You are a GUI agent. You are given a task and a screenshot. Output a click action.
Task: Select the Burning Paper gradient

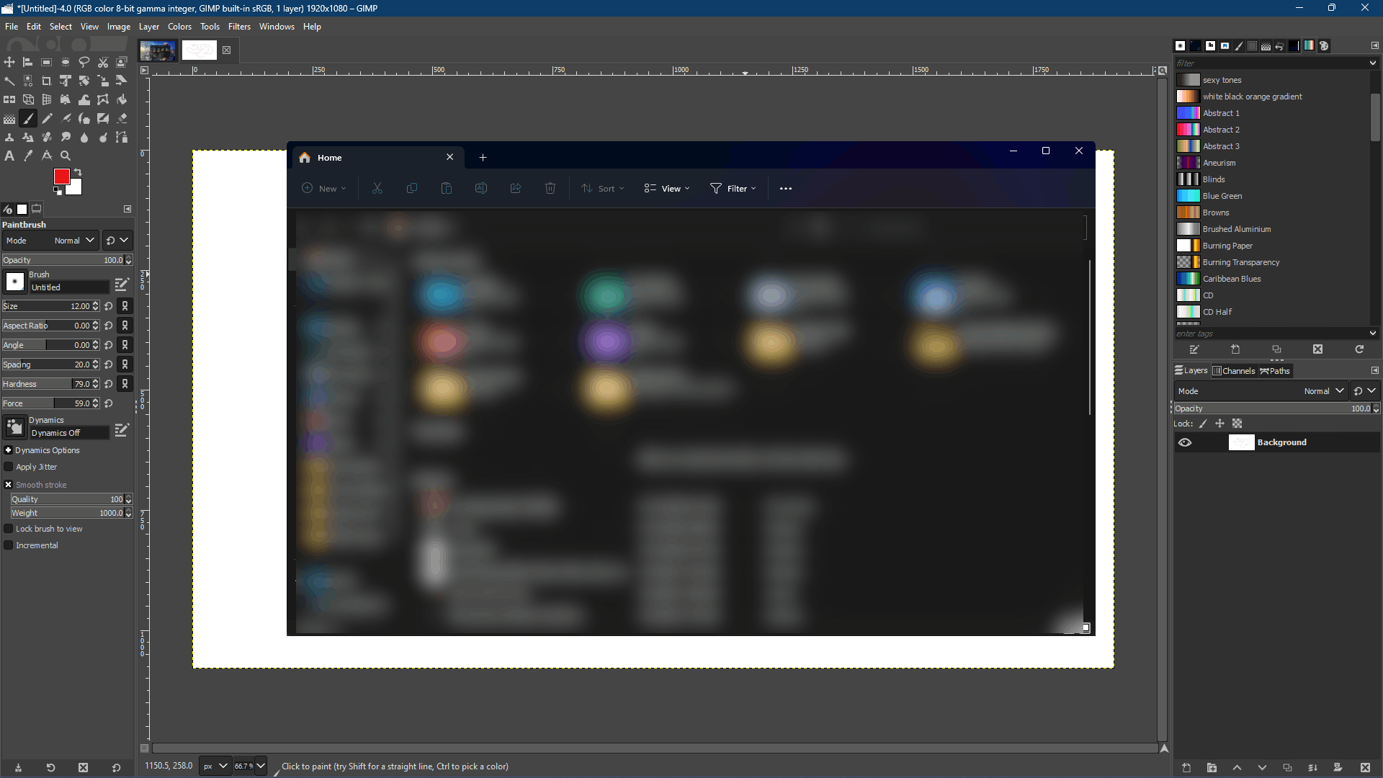point(1272,246)
